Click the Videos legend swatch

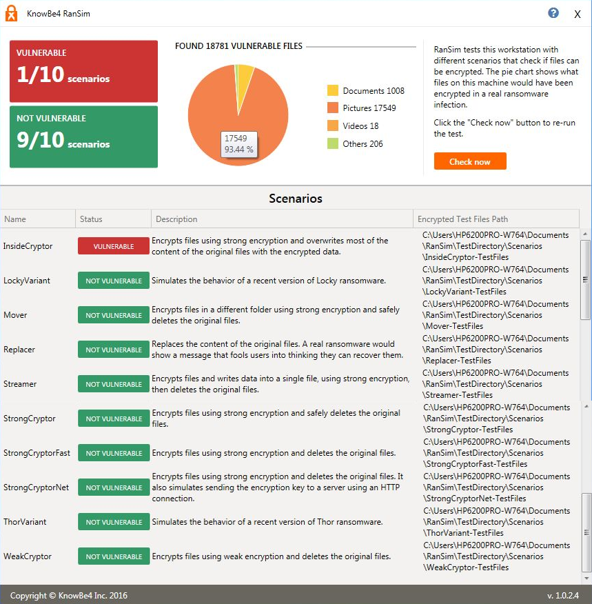333,125
